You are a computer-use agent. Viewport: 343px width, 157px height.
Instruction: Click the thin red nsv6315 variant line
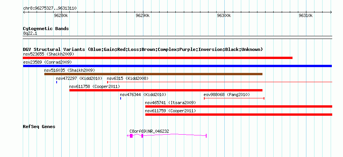tap(220, 82)
